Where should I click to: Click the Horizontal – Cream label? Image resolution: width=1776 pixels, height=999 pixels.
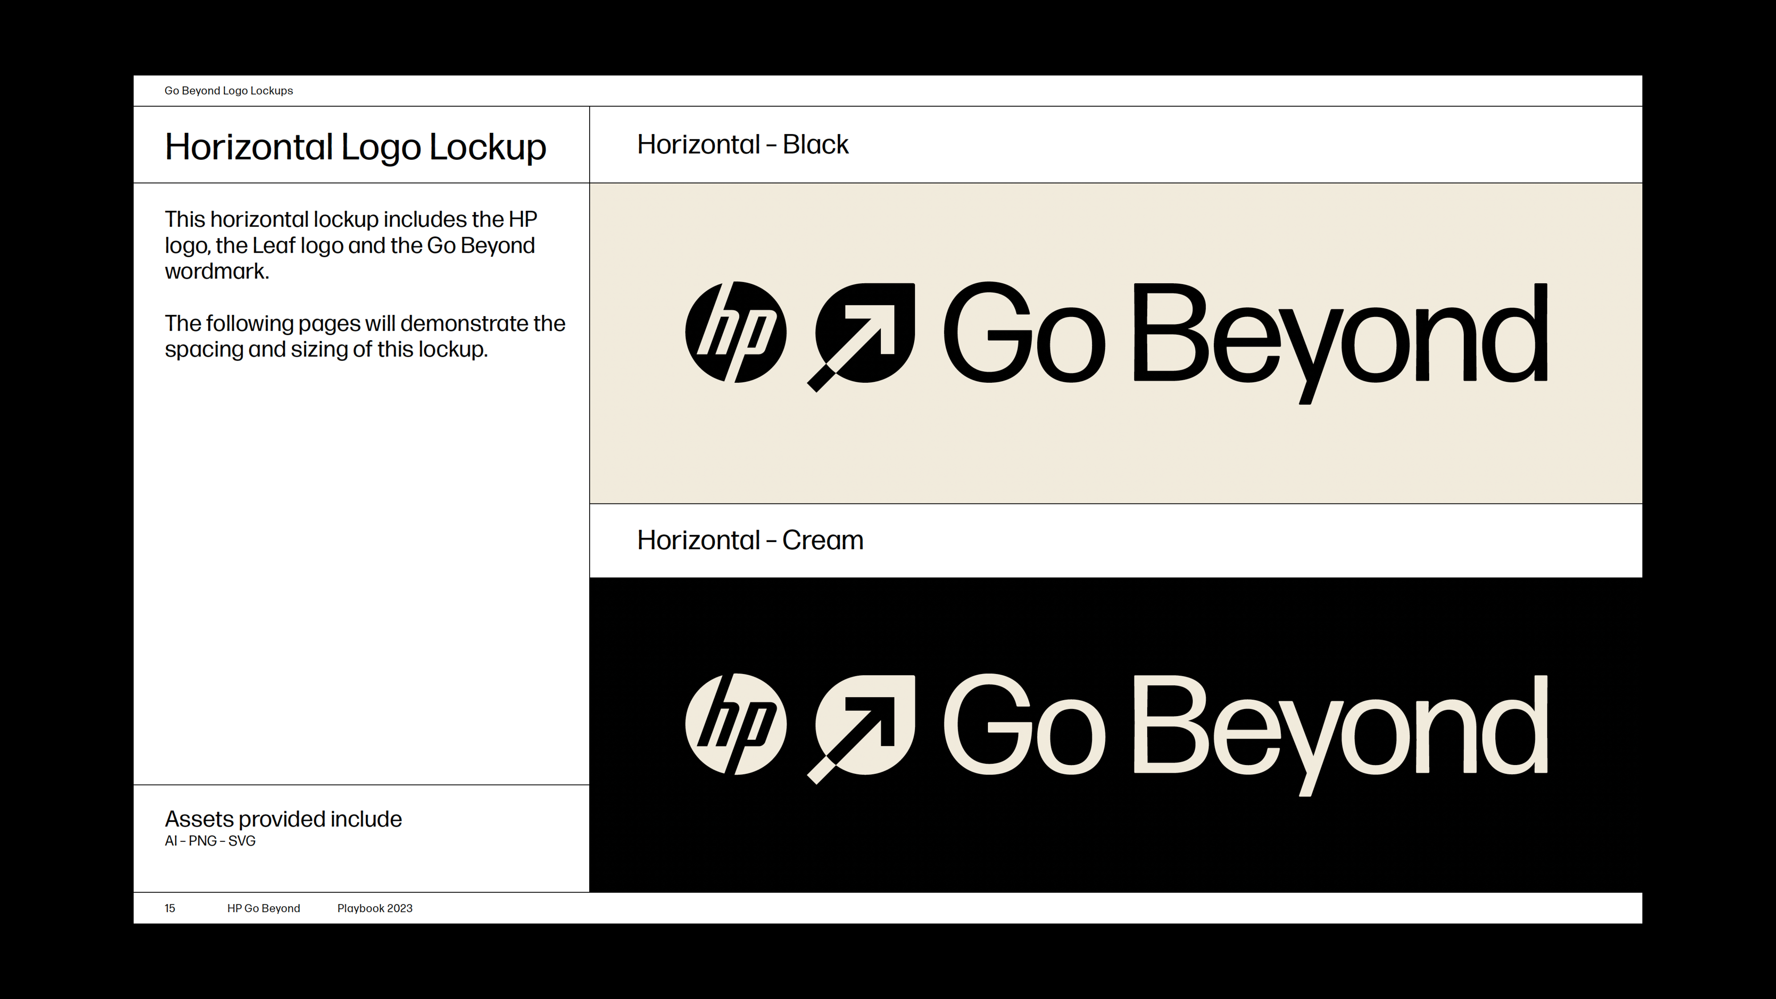coord(749,540)
